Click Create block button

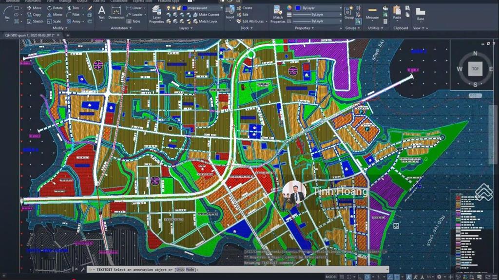[x=245, y=8]
